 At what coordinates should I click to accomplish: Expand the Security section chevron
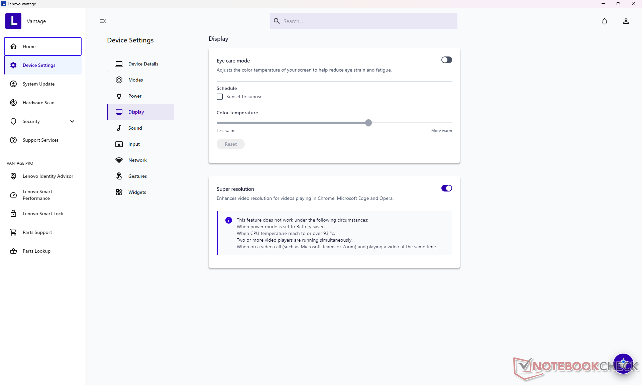click(72, 121)
